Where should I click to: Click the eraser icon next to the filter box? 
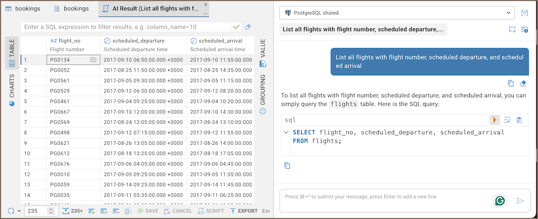click(x=248, y=27)
